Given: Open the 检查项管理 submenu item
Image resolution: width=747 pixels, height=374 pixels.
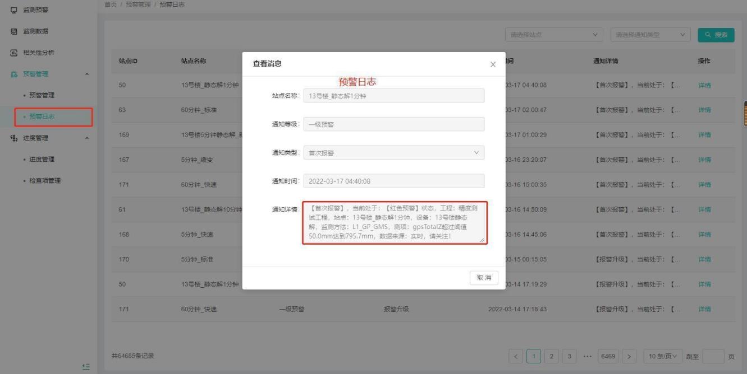Looking at the screenshot, I should tap(45, 181).
